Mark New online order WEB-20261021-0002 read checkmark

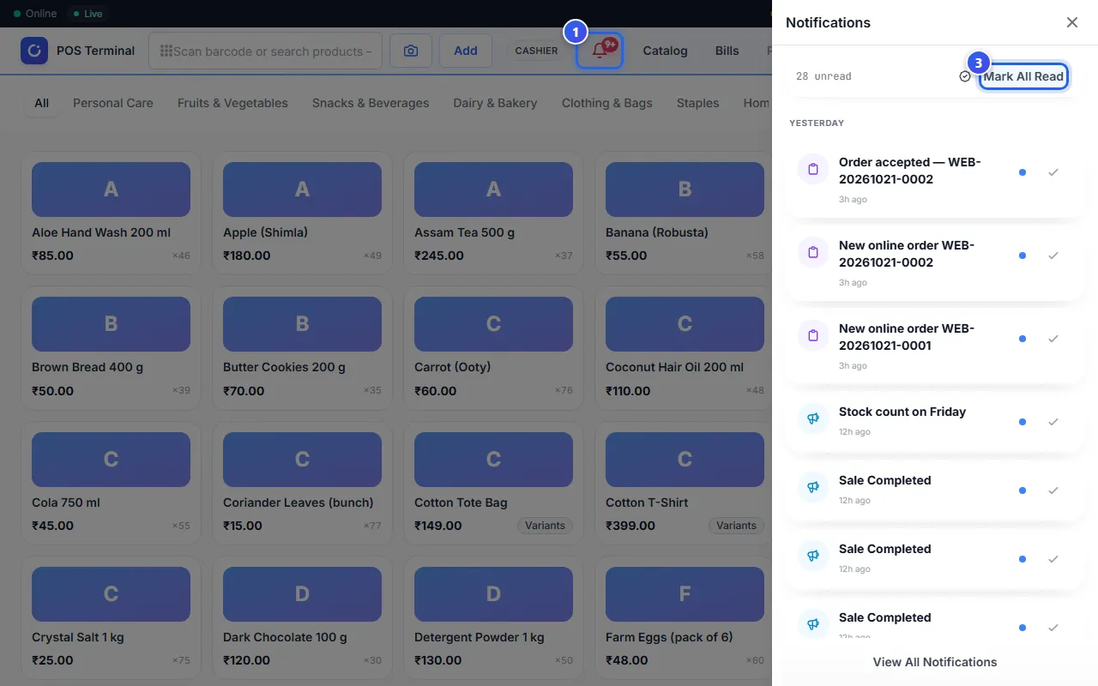point(1053,256)
